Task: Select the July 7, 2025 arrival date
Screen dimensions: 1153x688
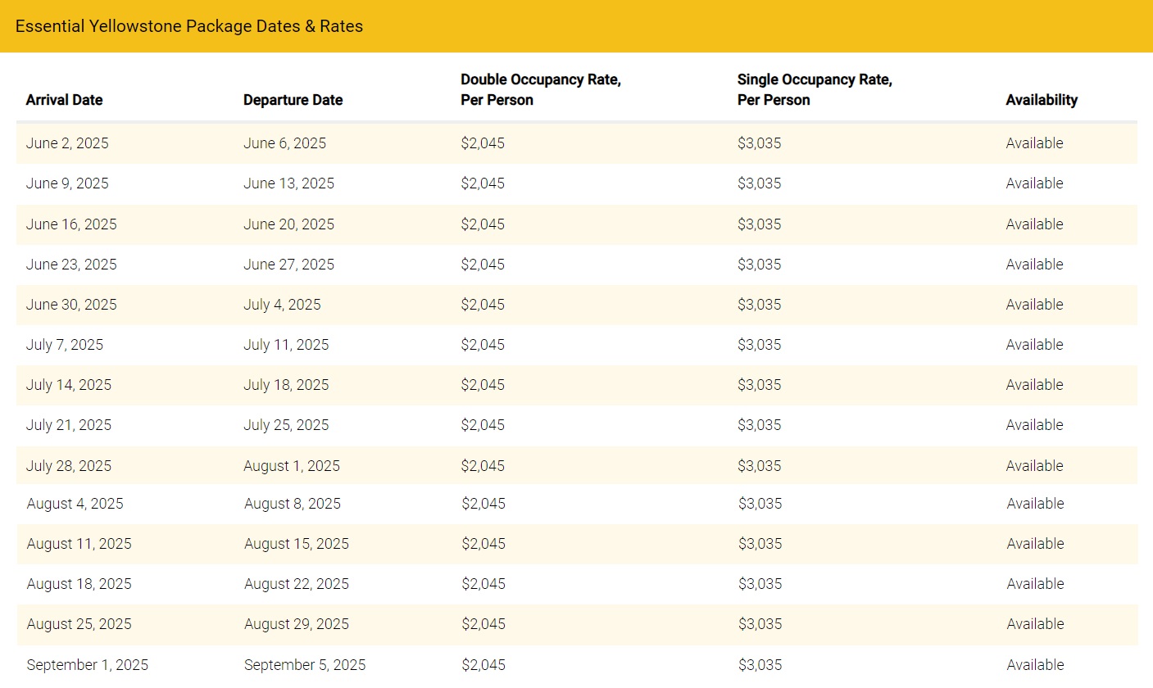Action: click(65, 344)
